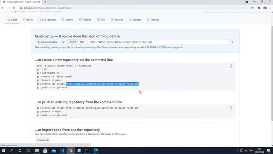273x154 pixels.
Task: Show hidden system tray icons
Action: pyautogui.click(x=237, y=151)
